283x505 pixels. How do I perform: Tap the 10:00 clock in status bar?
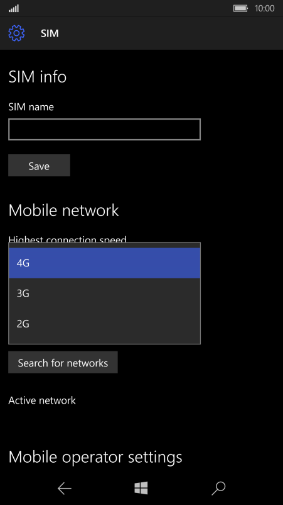tap(264, 8)
